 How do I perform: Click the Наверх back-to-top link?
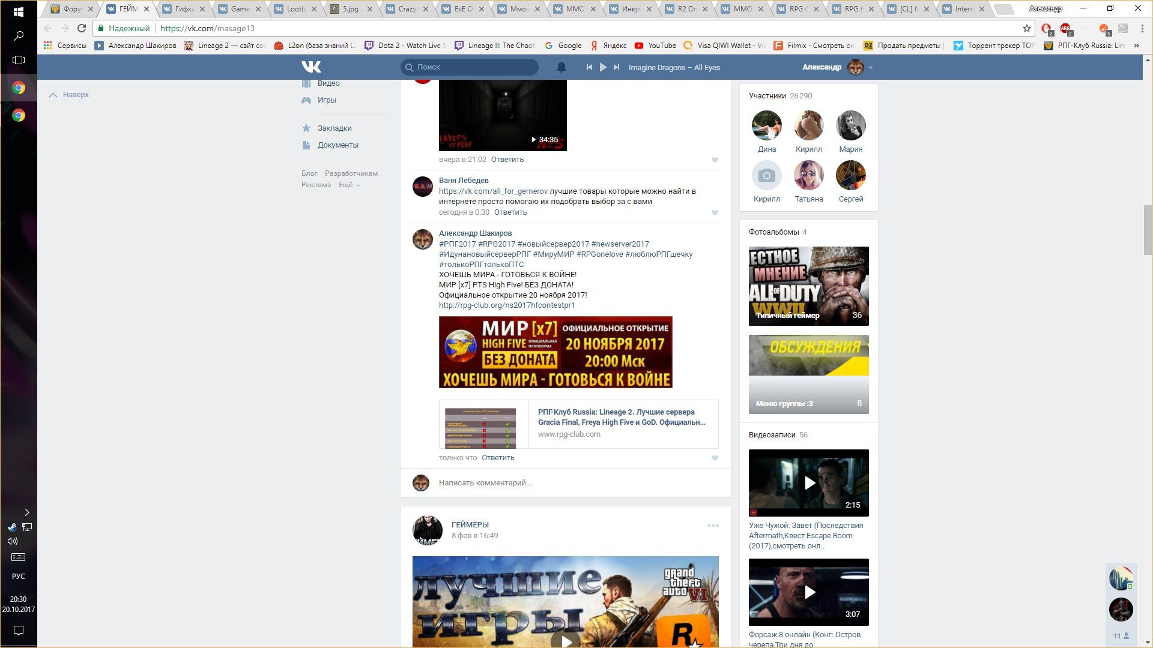click(69, 95)
